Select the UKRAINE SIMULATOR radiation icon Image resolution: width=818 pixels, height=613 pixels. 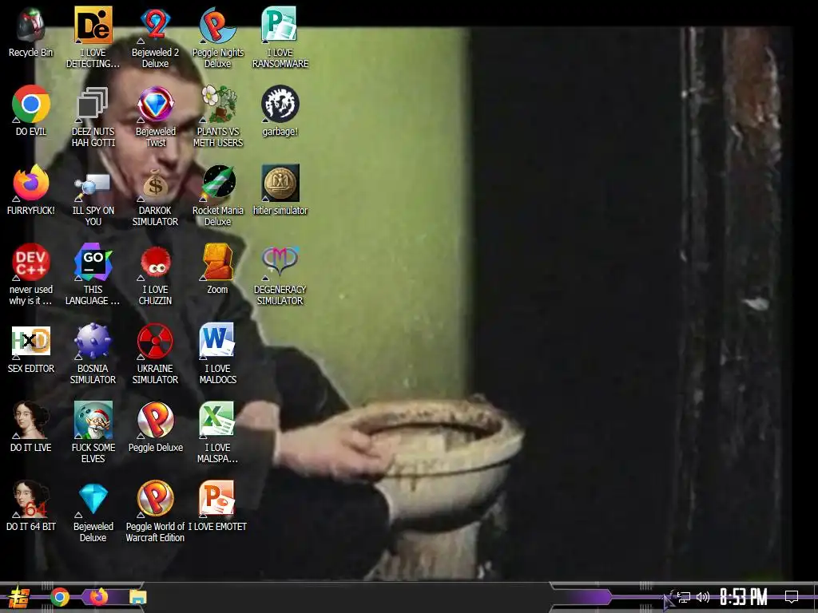coord(155,341)
